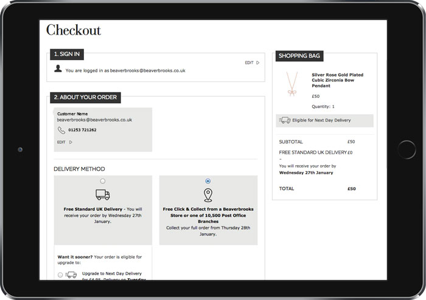Click the 2. ABOUT YOUR ORDER section header
Image resolution: width=426 pixels, height=300 pixels.
[x=85, y=98]
